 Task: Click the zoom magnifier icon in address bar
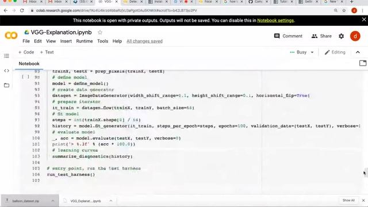click(x=336, y=10)
